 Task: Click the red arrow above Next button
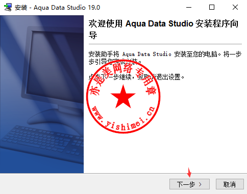189,172
